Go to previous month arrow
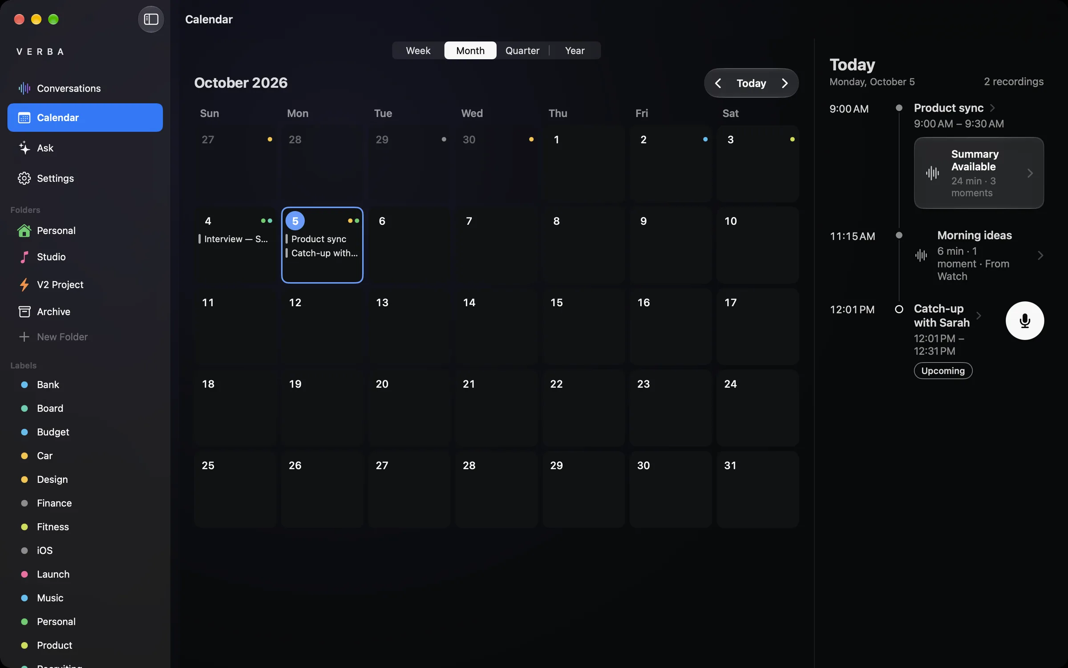The image size is (1068, 668). tap(718, 83)
